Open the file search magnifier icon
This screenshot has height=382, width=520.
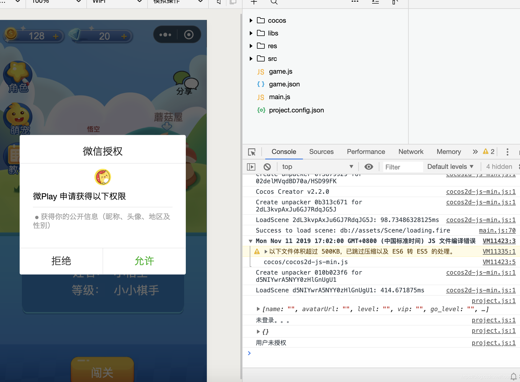click(x=274, y=2)
